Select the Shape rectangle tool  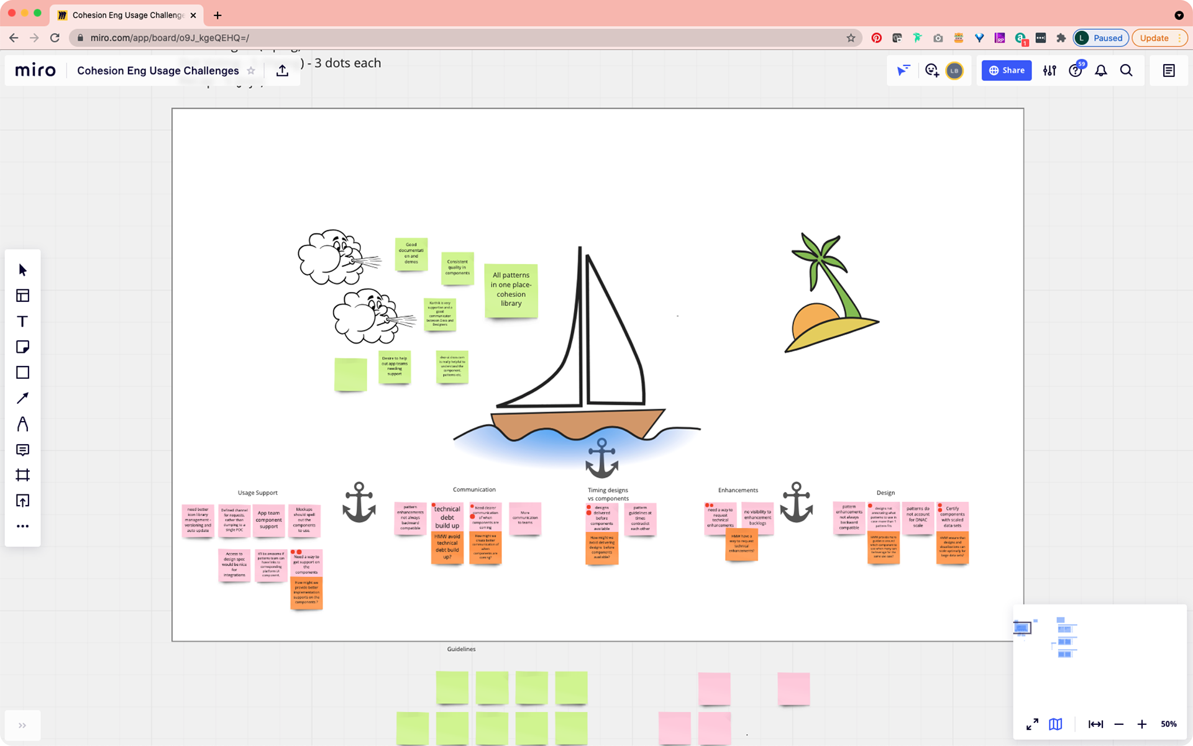(x=23, y=372)
